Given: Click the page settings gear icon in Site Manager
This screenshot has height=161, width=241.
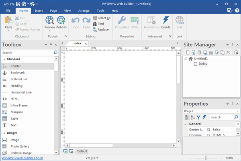Looking at the screenshot, I should pos(236,53).
